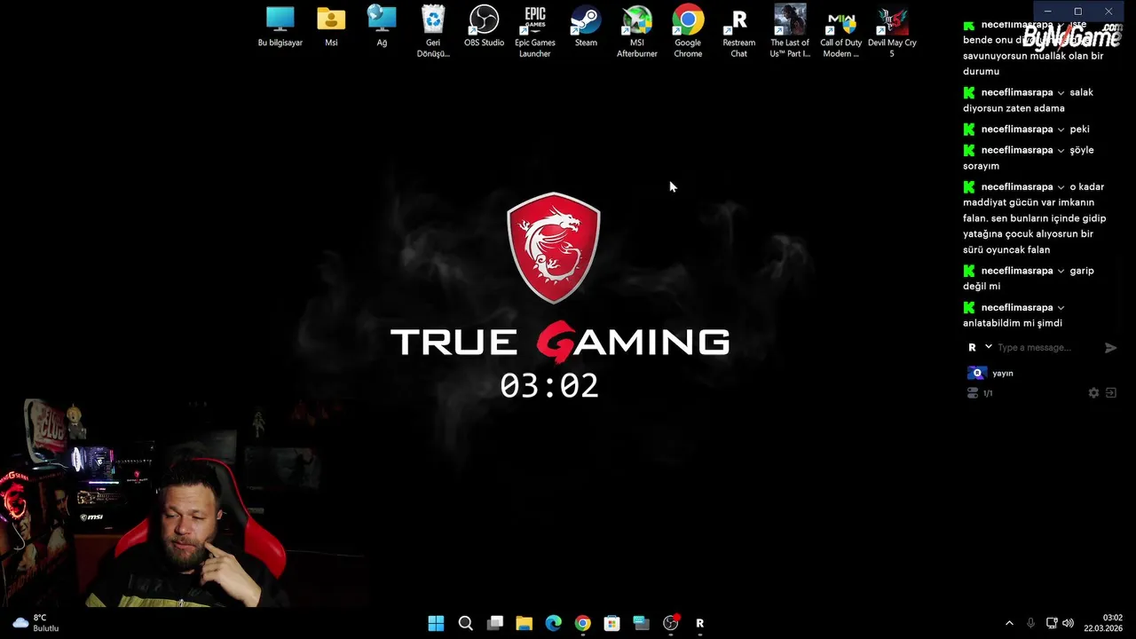Send the chat message with arrow button
Viewport: 1136px width, 639px height.
point(1110,348)
